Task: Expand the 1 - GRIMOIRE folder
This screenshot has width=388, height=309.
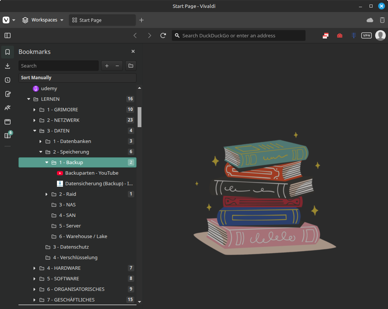Action: tap(34, 110)
